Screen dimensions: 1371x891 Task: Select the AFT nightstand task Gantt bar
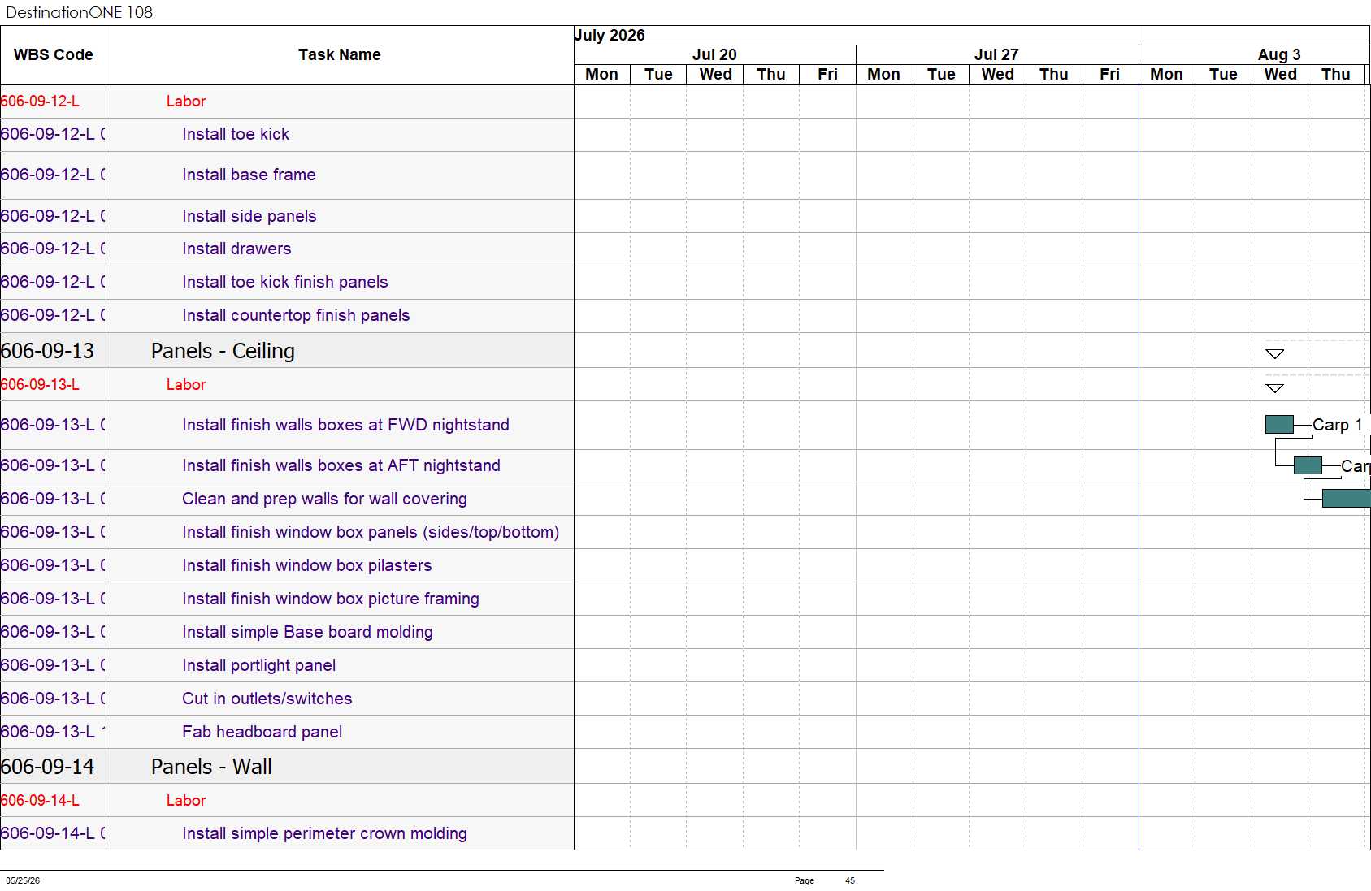click(x=1308, y=465)
